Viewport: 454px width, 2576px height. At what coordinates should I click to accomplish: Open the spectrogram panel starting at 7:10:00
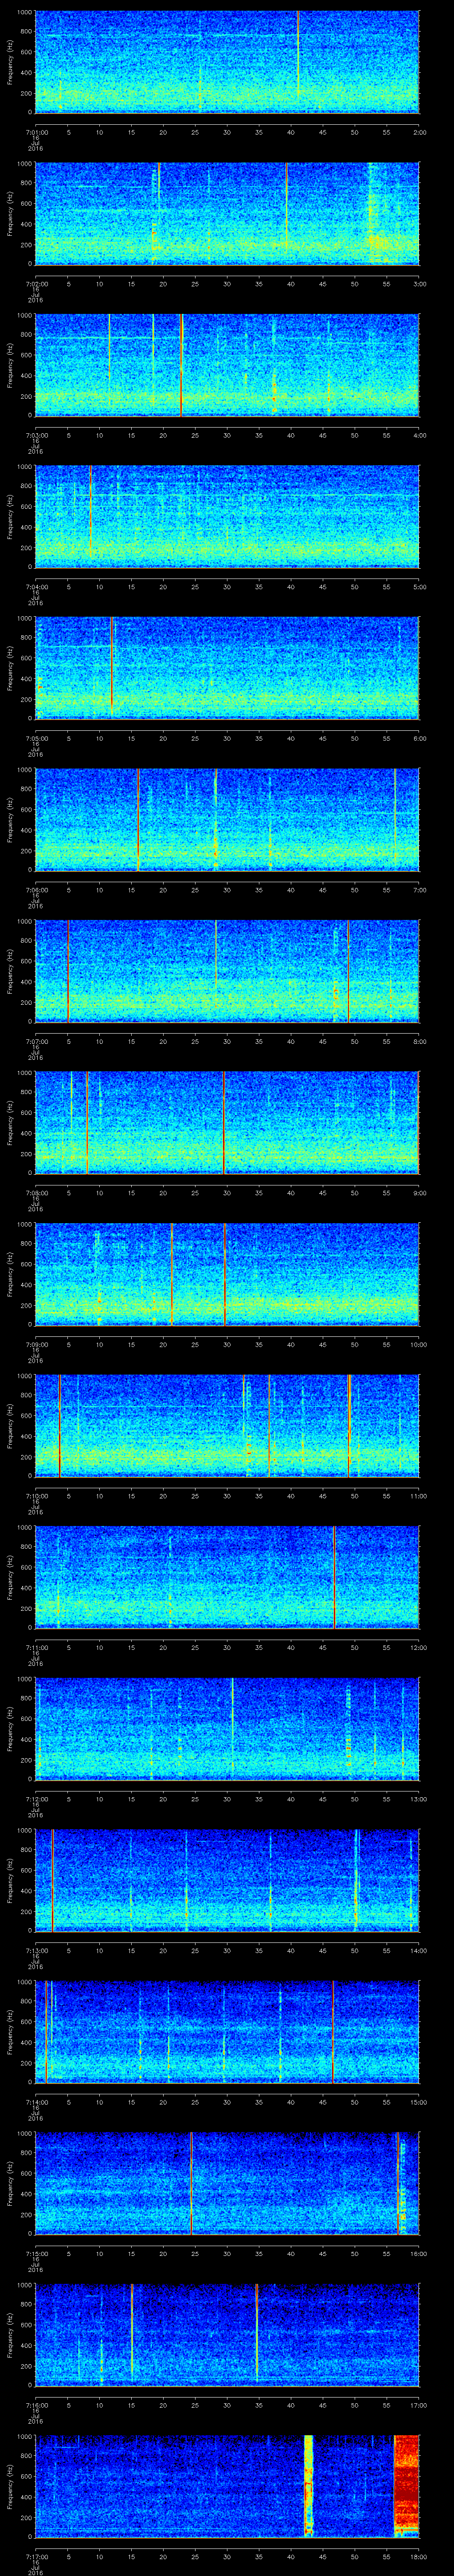point(227,1425)
